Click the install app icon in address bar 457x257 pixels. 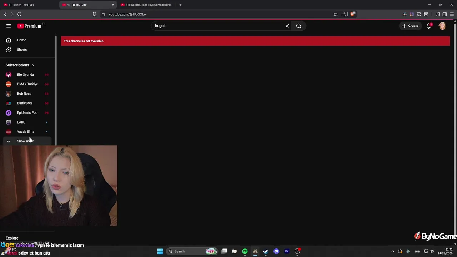pyautogui.click(x=336, y=14)
